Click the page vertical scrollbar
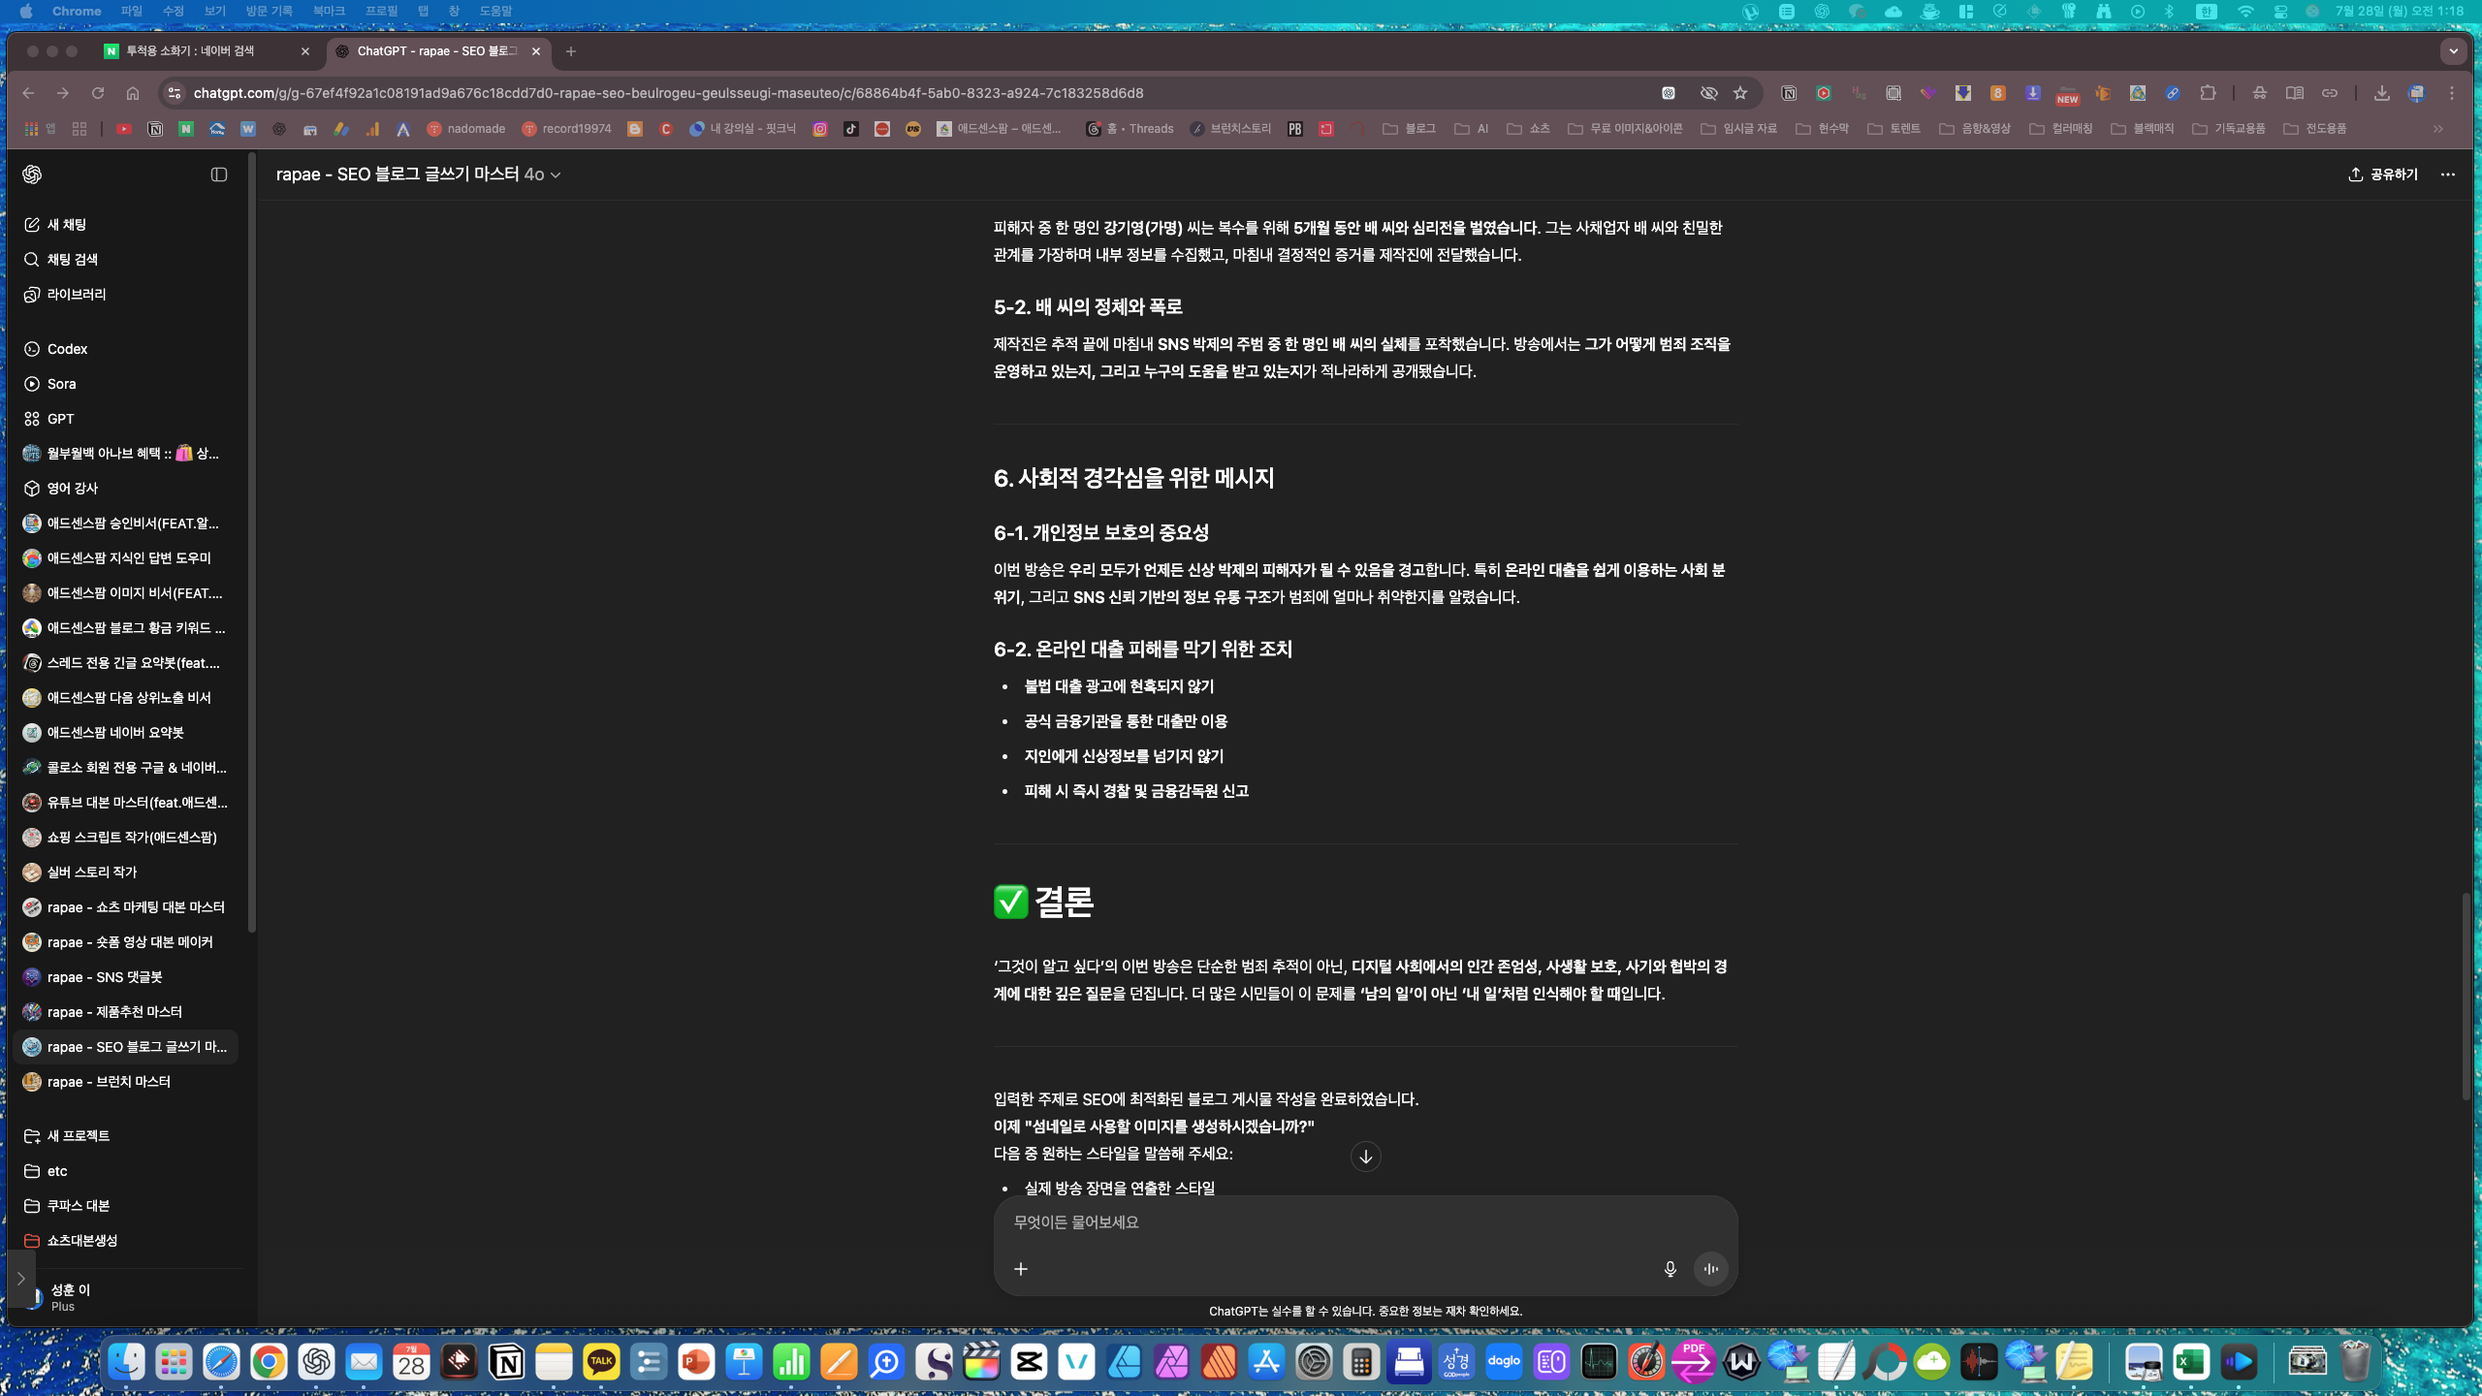This screenshot has width=2482, height=1396. (x=2466, y=997)
